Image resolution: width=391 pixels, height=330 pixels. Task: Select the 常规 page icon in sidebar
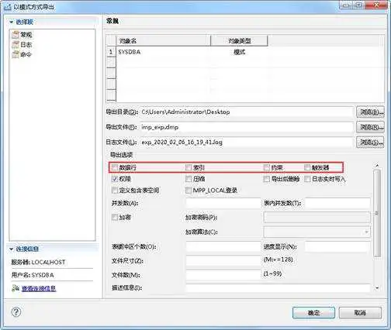[x=16, y=35]
